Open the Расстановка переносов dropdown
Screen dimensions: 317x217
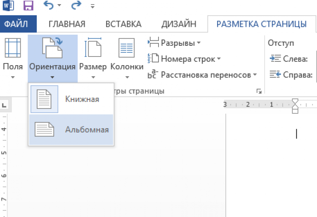click(x=255, y=75)
